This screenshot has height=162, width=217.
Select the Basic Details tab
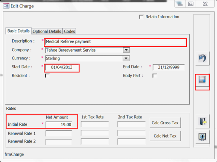click(19, 31)
